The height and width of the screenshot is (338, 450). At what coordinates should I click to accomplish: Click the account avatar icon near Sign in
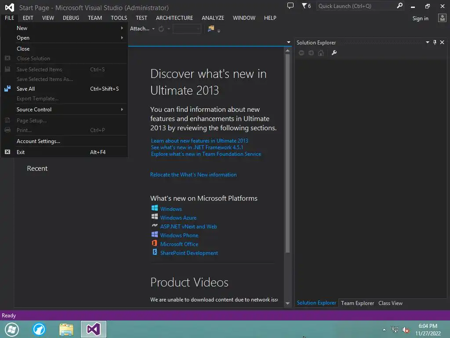pos(442,18)
